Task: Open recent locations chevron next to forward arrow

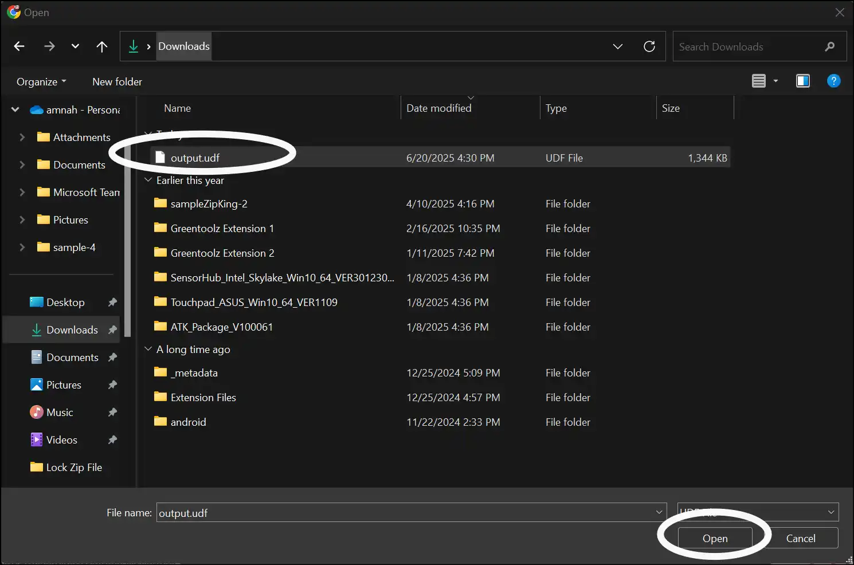Action: 75,46
